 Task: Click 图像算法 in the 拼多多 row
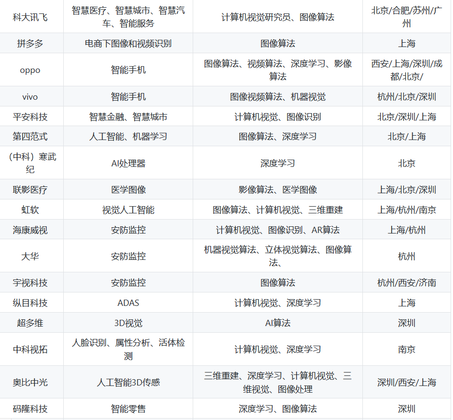coord(278,43)
